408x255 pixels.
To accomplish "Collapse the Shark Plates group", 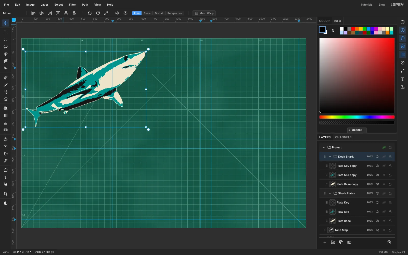I will coord(330,193).
